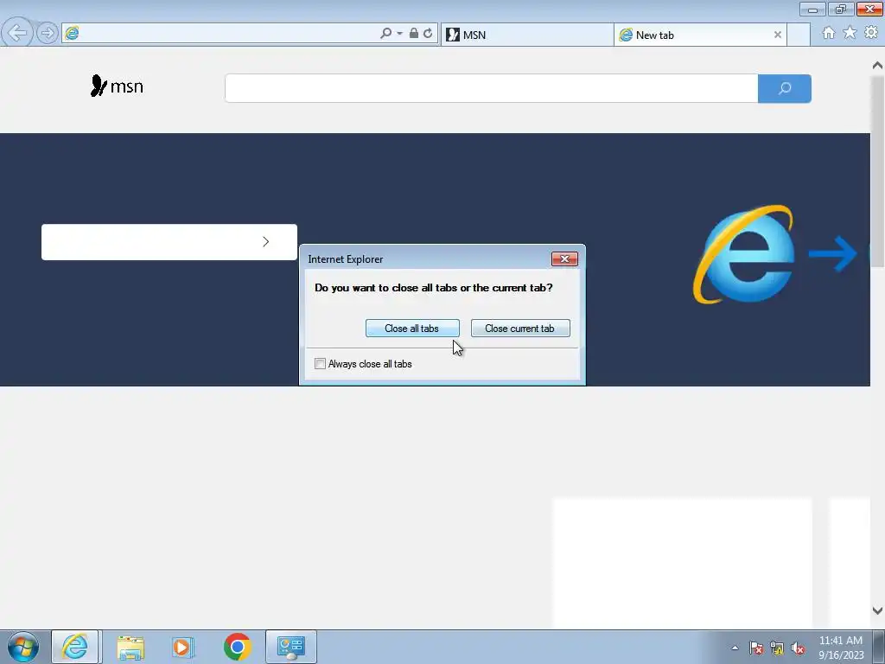The image size is (885, 664).
Task: Go to the Home page icon
Action: (x=829, y=34)
